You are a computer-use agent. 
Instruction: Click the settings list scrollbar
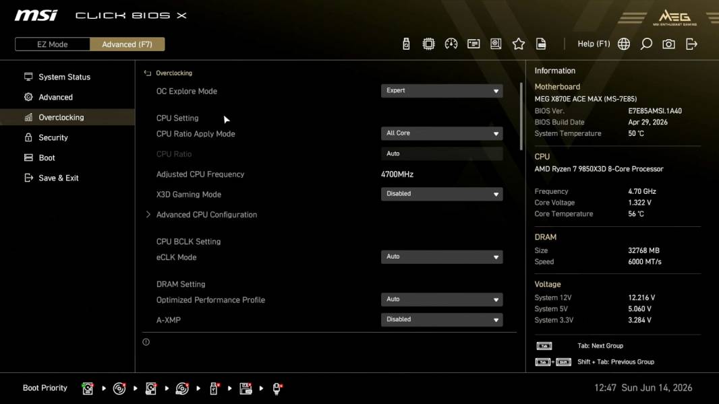pyautogui.click(x=521, y=116)
